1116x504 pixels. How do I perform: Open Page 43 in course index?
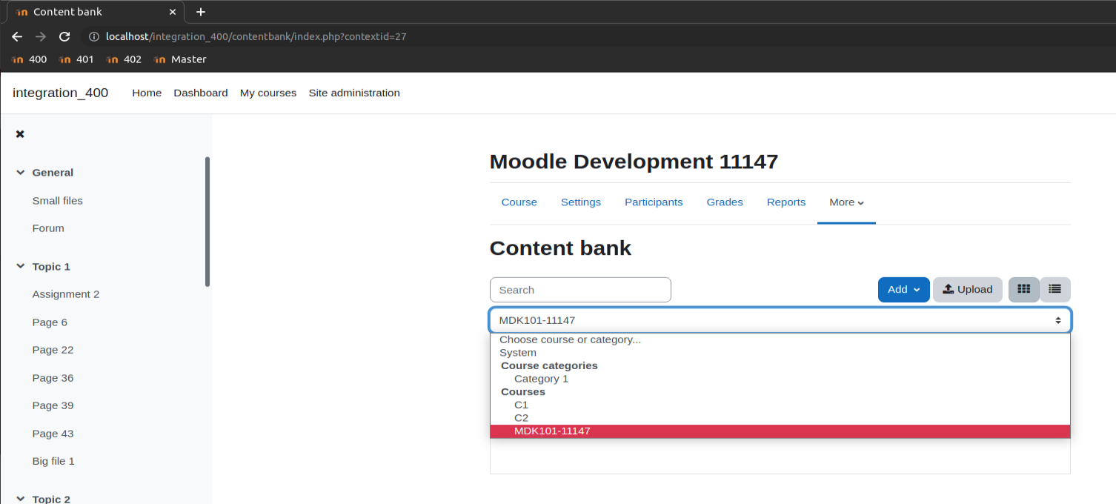(x=53, y=434)
